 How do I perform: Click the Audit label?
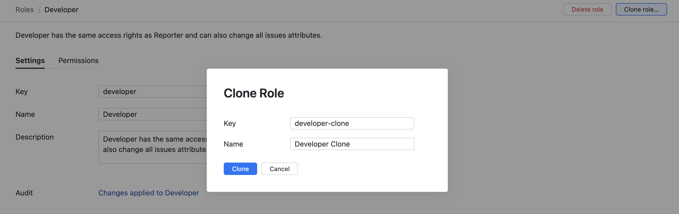click(24, 193)
